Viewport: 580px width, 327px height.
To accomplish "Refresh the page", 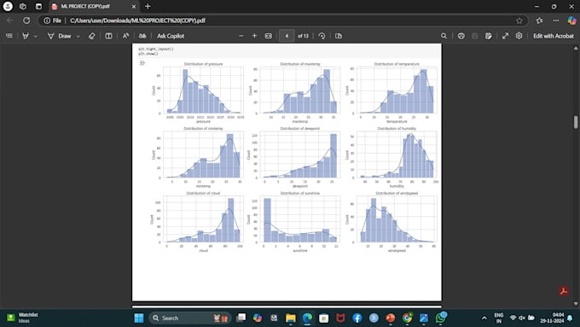I will click(26, 20).
